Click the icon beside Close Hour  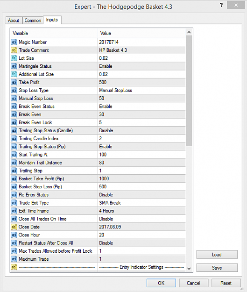[14, 235]
